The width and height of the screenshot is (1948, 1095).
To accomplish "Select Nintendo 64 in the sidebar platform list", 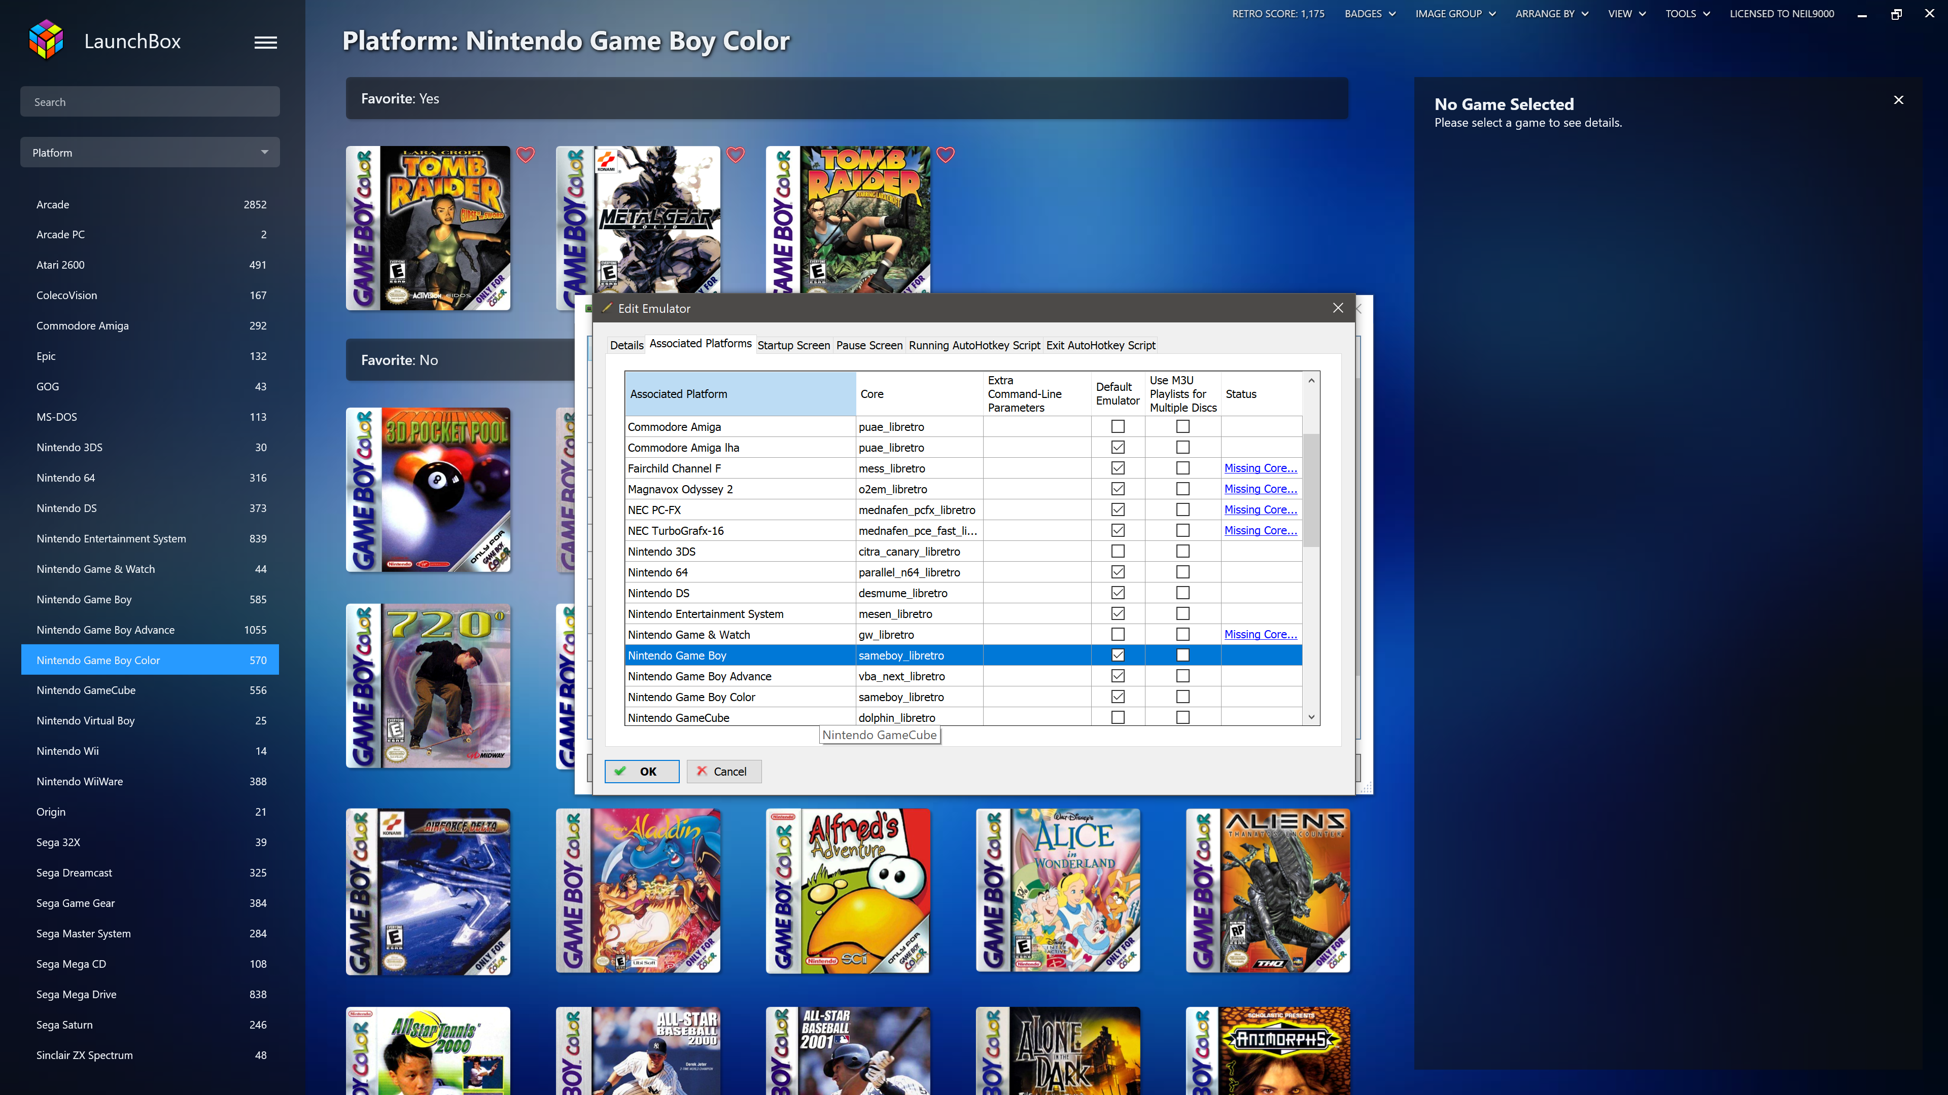I will 150,478.
